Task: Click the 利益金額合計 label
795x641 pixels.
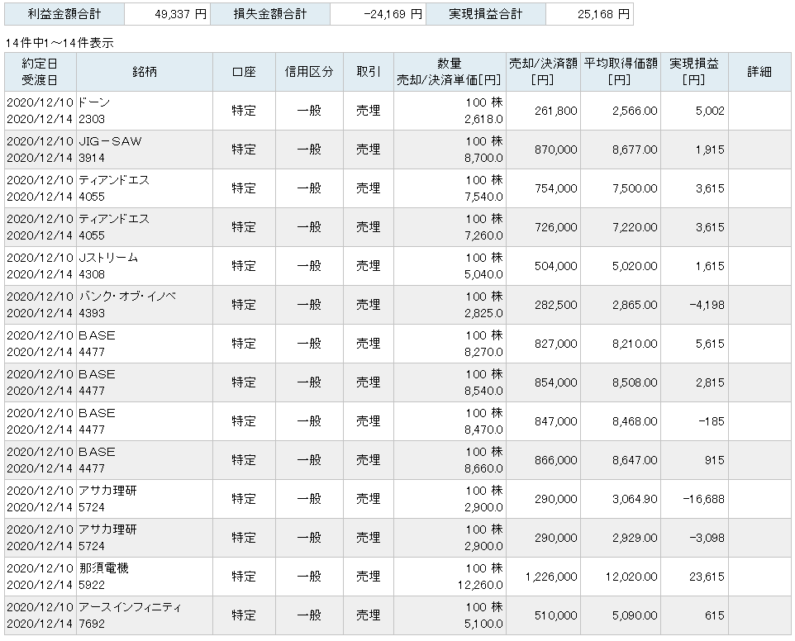Action: point(64,14)
